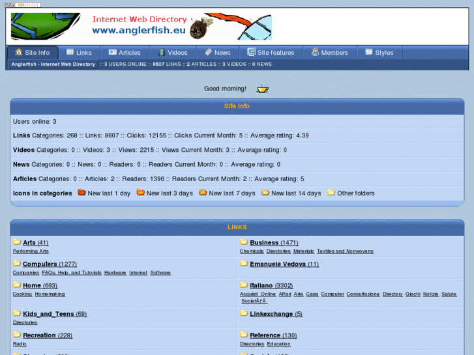474x355 pixels.
Task: Click the Reference folder icon
Action: point(244,334)
